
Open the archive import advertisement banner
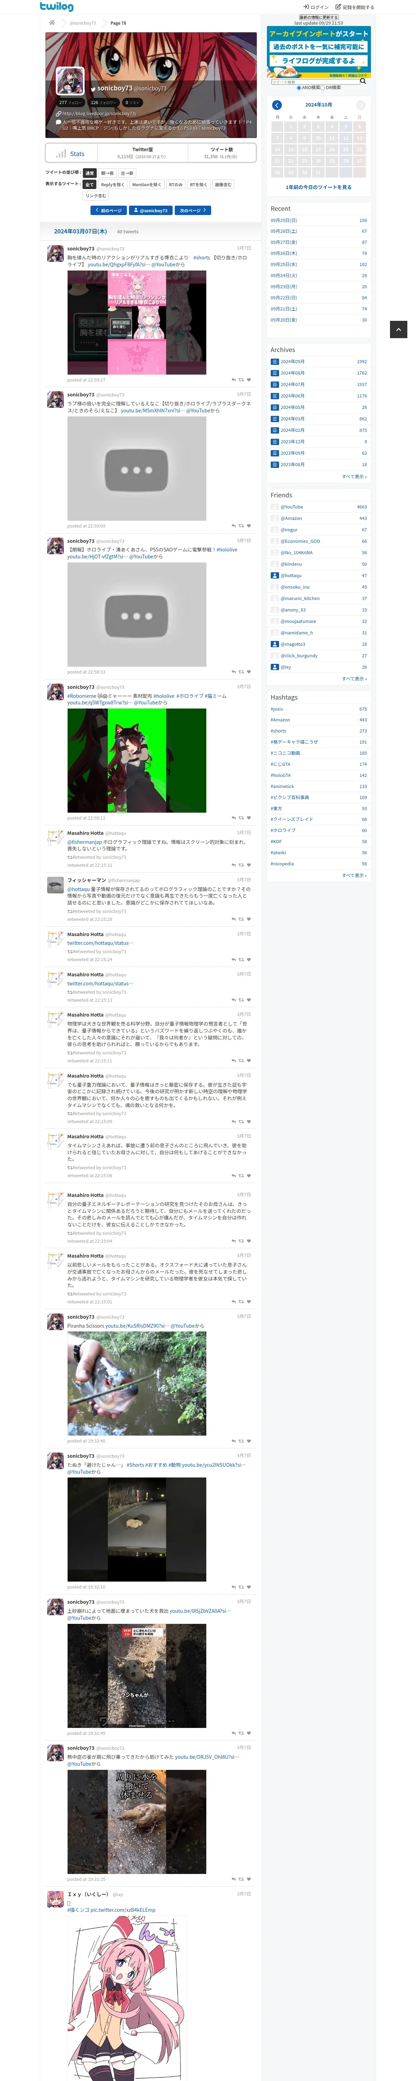point(319,52)
